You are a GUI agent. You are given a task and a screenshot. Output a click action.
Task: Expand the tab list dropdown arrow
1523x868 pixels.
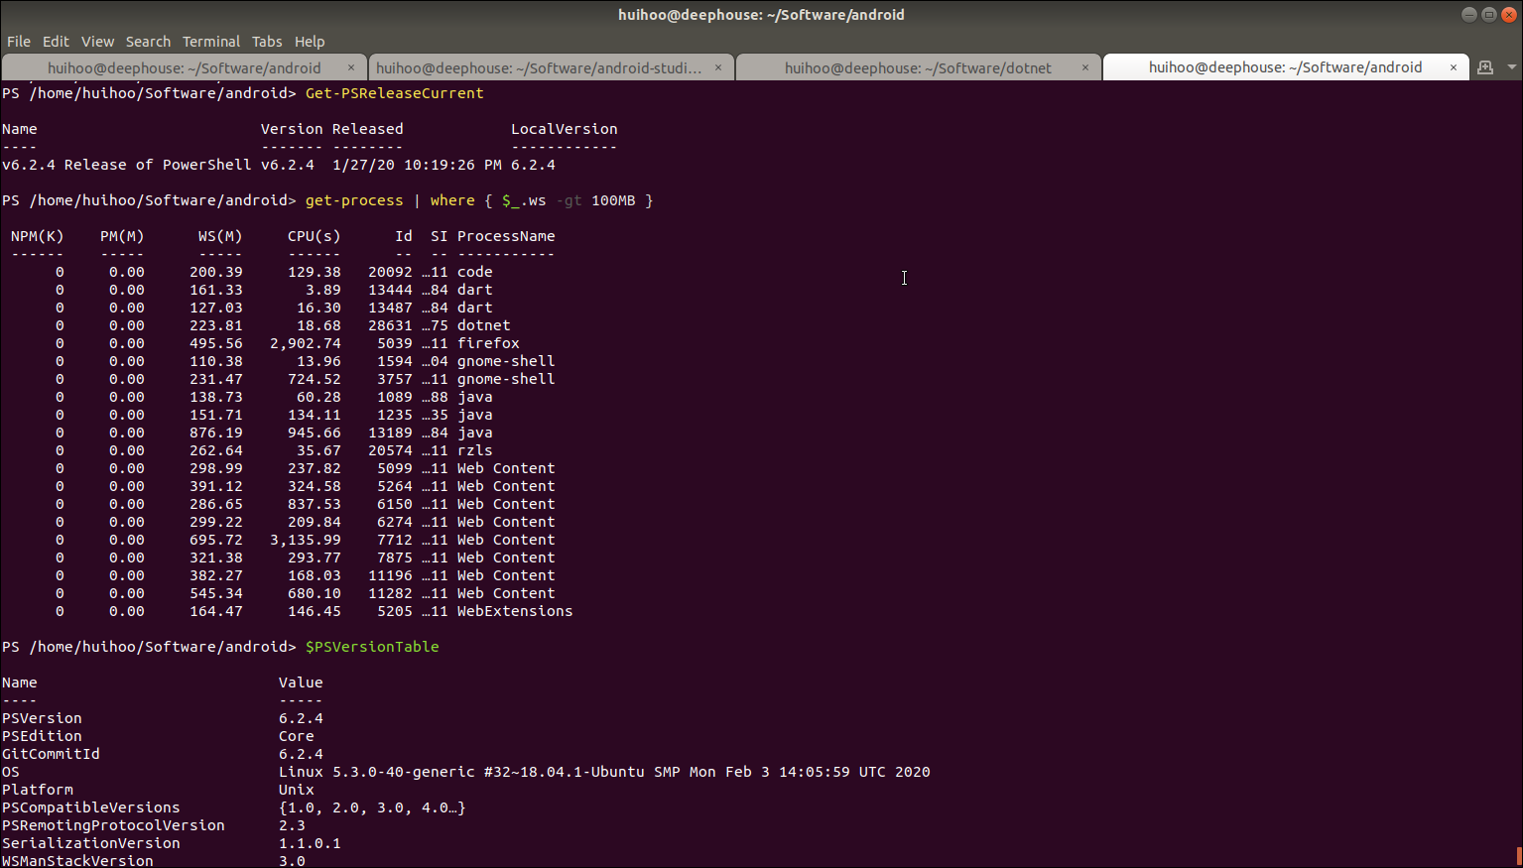pos(1511,67)
